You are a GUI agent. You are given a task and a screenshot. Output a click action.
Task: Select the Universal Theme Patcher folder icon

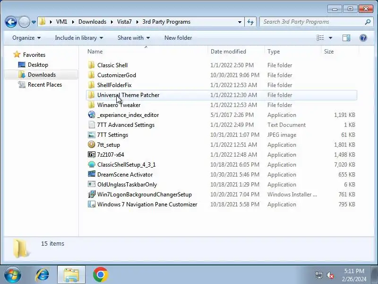91,95
